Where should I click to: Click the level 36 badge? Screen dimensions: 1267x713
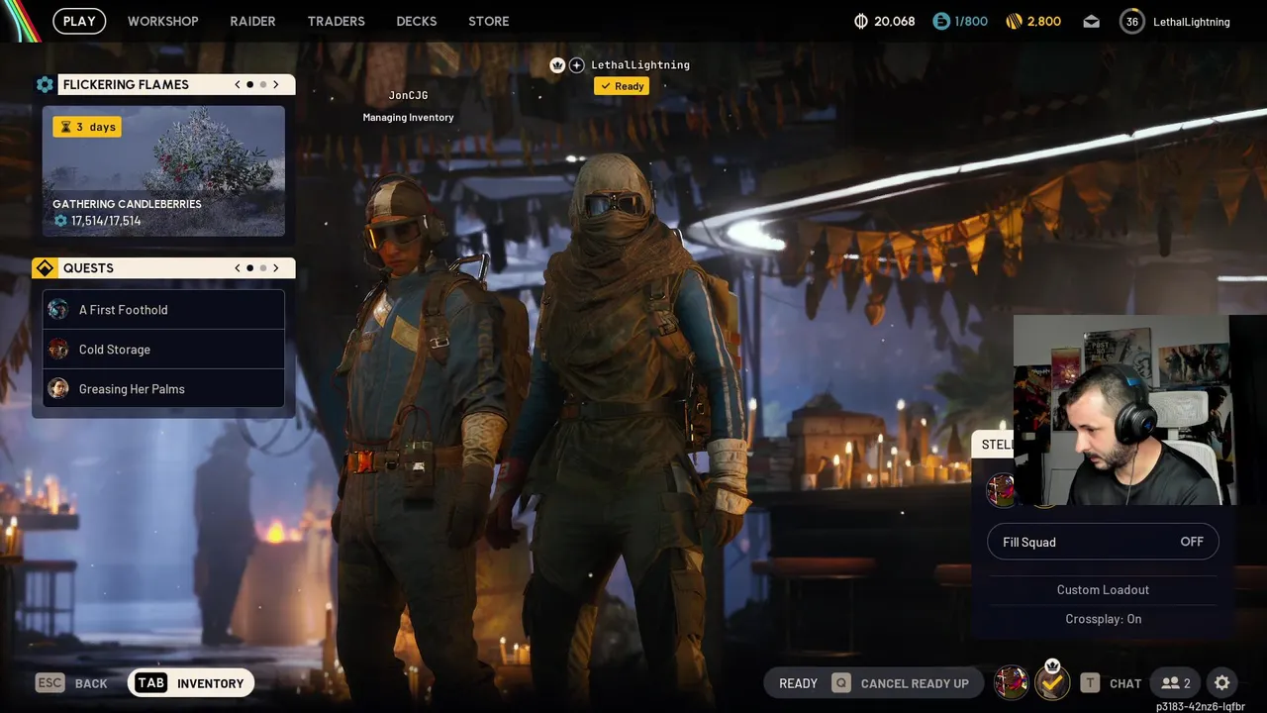point(1131,21)
